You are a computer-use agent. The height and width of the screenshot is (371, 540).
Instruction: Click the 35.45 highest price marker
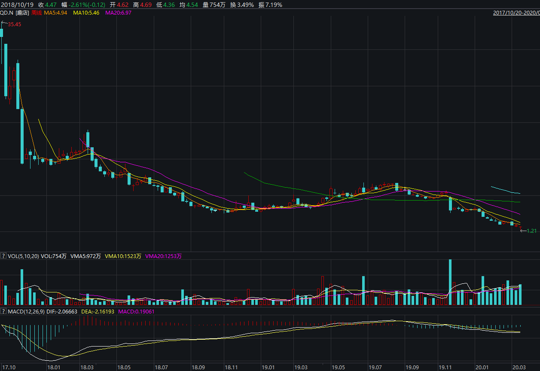coord(14,24)
